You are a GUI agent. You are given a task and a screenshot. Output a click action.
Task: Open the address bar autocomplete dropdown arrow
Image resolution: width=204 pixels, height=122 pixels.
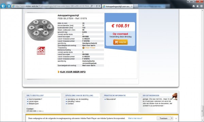pyautogui.click(x=94, y=6)
